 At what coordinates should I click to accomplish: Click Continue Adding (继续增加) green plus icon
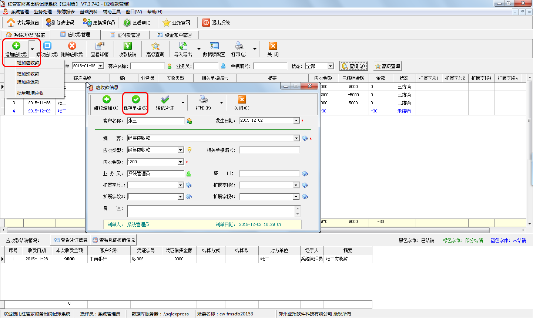coord(107,100)
